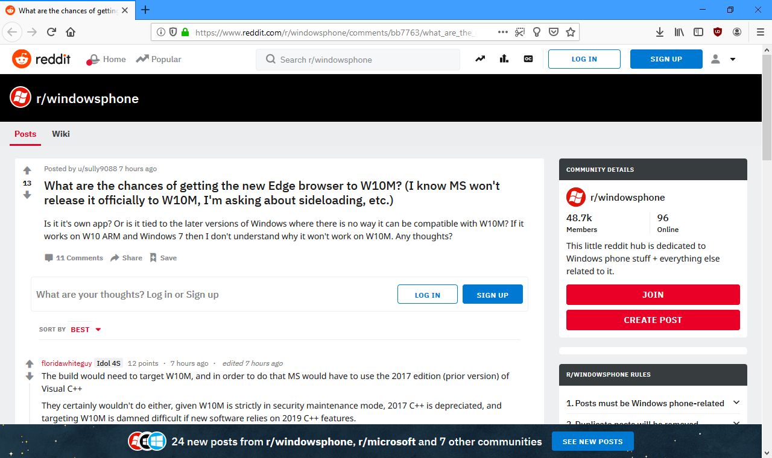Click Save under the post

163,258
